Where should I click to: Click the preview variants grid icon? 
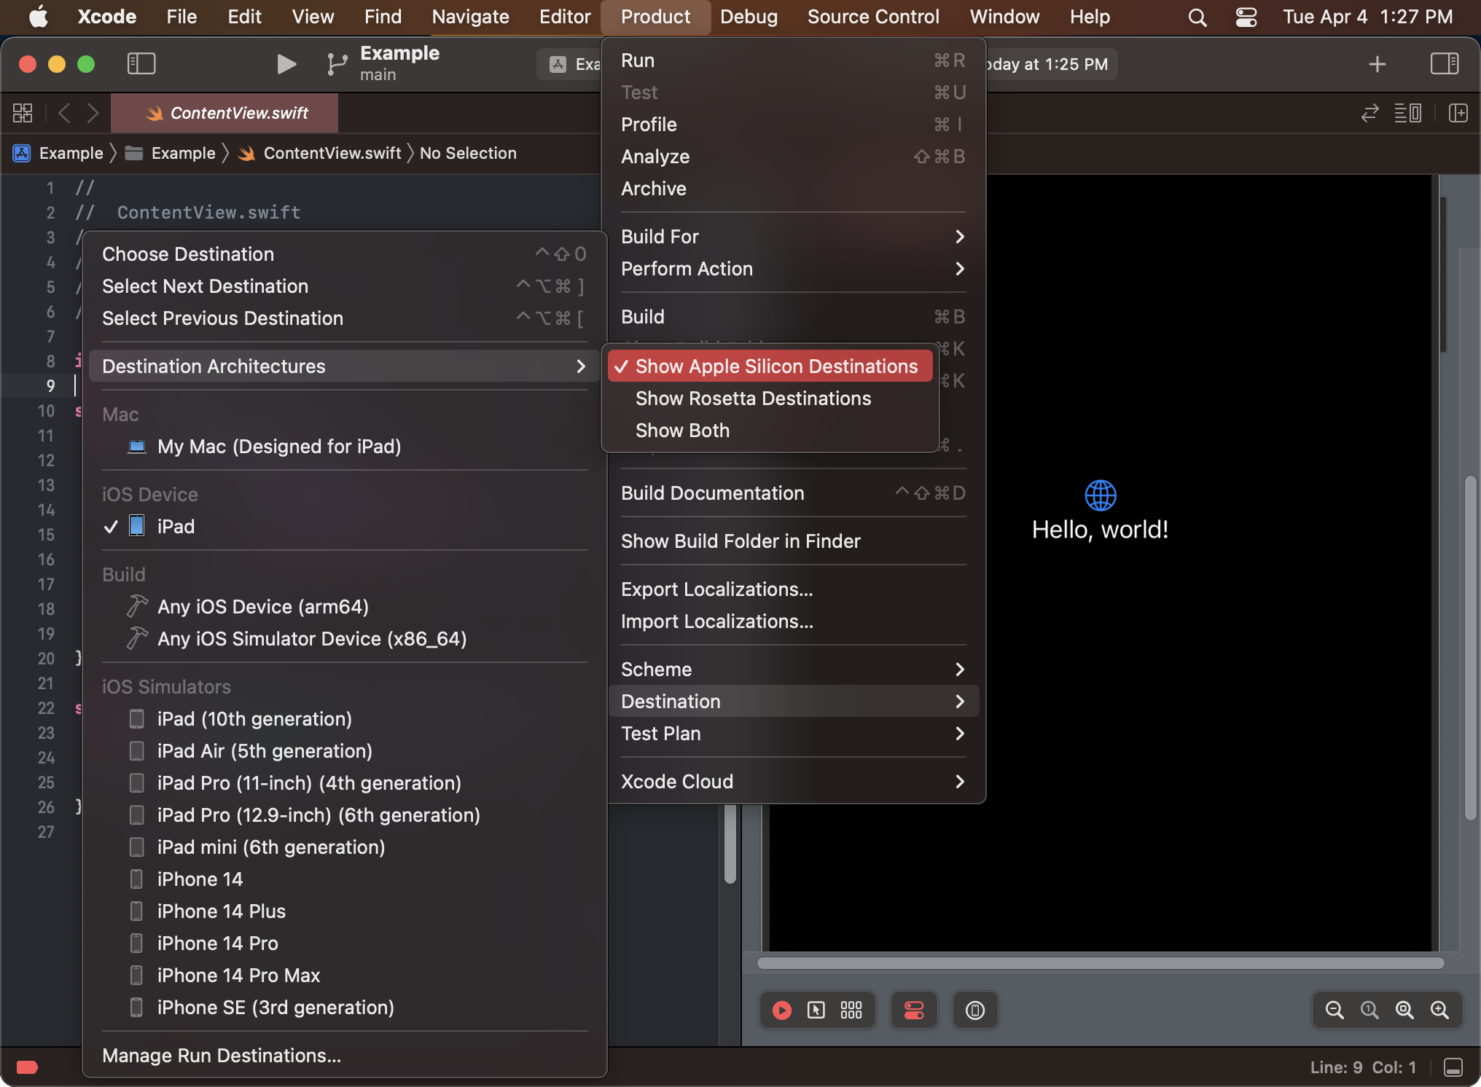(x=851, y=1010)
